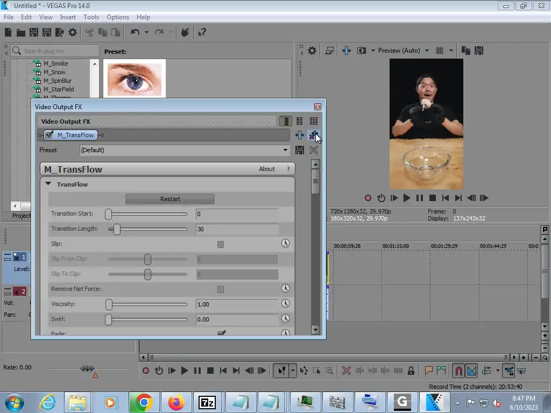Click the Lock Event padlock icon

pos(411,371)
